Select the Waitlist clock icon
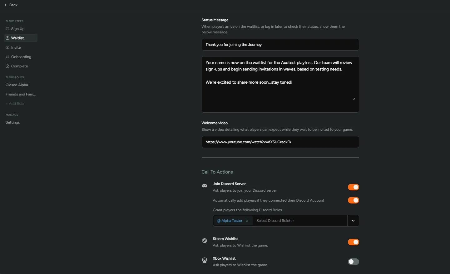Image resolution: width=450 pixels, height=274 pixels. [x=7, y=38]
